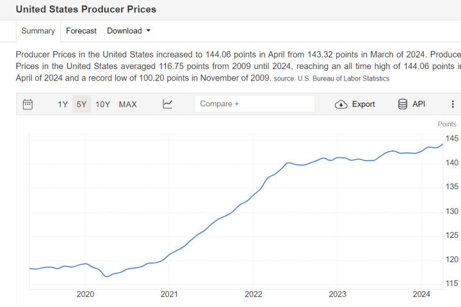Select the 1Y time range
This screenshot has width=461, height=307.
63,104
